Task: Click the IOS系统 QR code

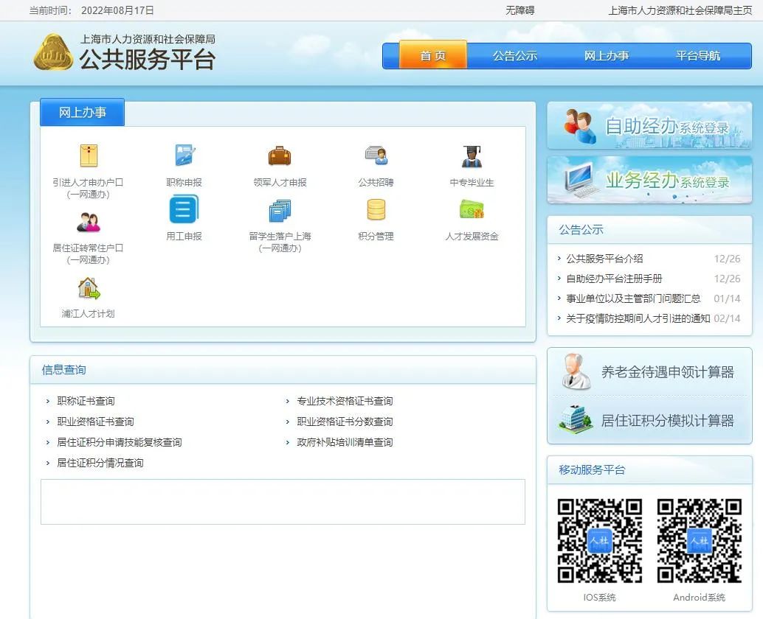Action: (599, 541)
